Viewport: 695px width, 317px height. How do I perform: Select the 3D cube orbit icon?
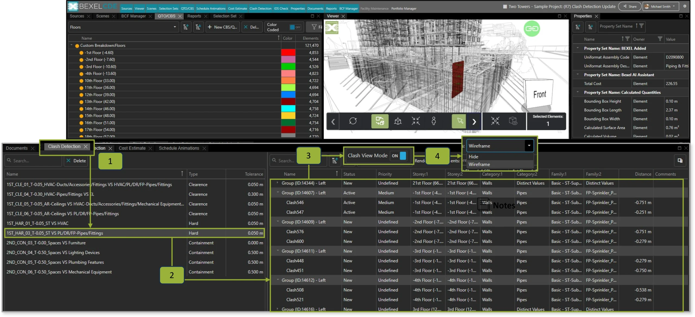coord(398,121)
